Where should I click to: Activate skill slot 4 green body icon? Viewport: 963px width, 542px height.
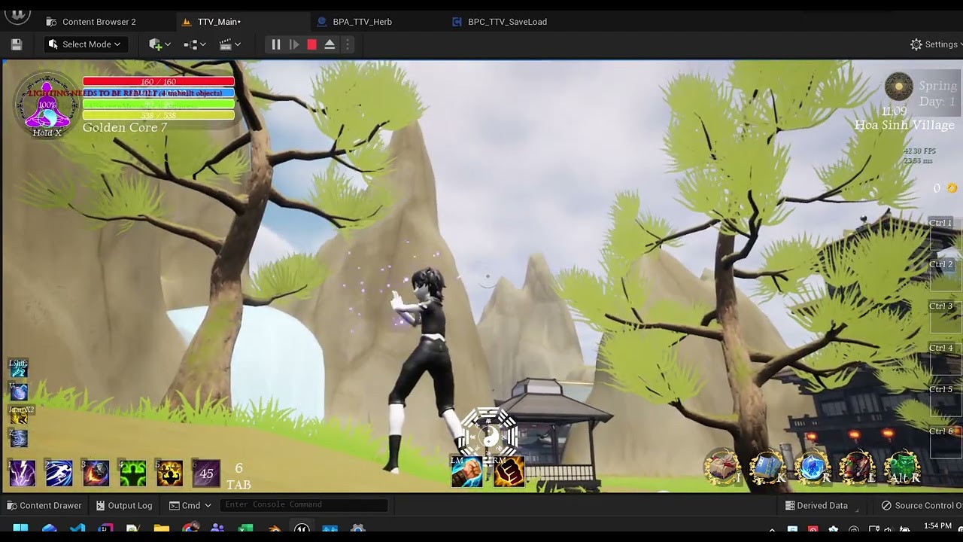point(132,473)
